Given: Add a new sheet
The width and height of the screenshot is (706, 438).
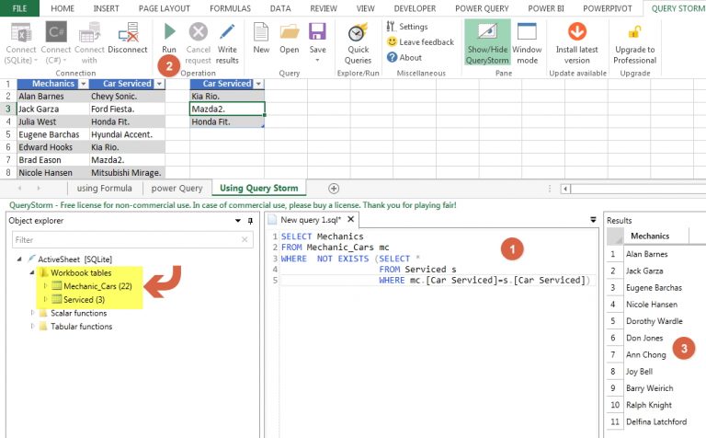Looking at the screenshot, I should pos(334,189).
